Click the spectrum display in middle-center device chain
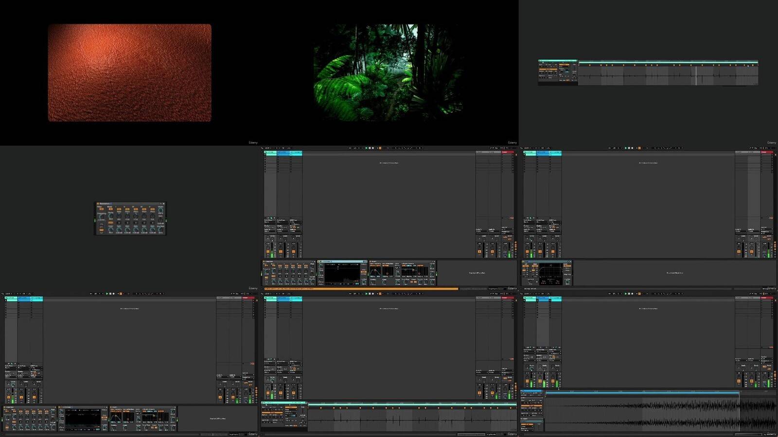The height and width of the screenshot is (437, 778). [342, 274]
